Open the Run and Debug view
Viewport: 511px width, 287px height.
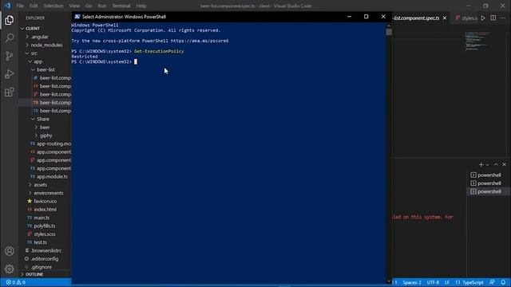tap(9, 74)
